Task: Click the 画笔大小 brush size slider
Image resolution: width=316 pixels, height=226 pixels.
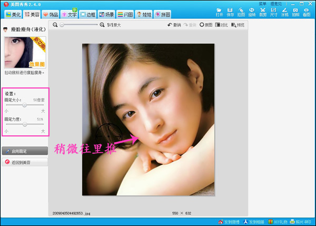Action: pos(24,105)
